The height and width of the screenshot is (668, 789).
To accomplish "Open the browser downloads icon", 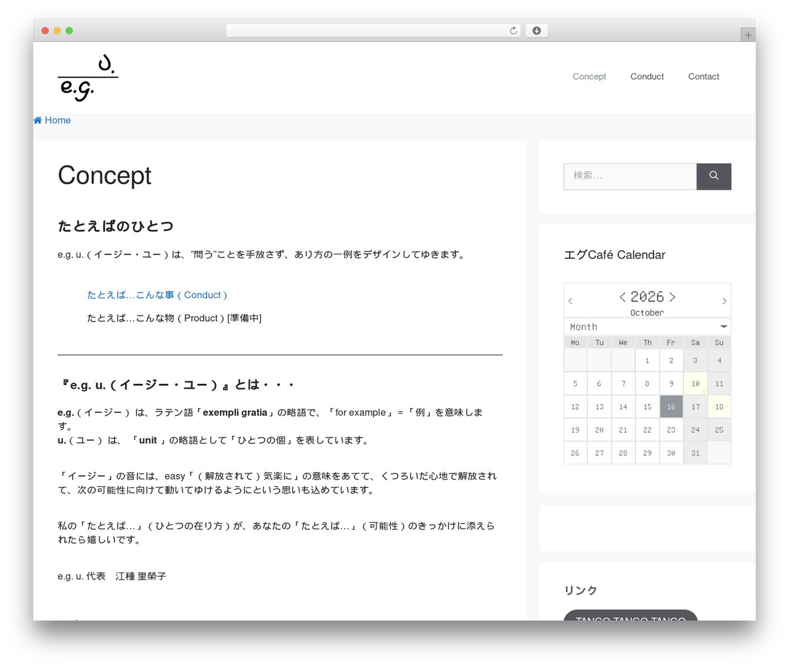I will click(x=536, y=31).
